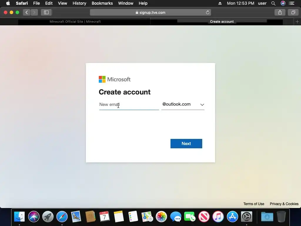Click the eject icon in menu bar
This screenshot has height=226, width=301.
point(220,3)
